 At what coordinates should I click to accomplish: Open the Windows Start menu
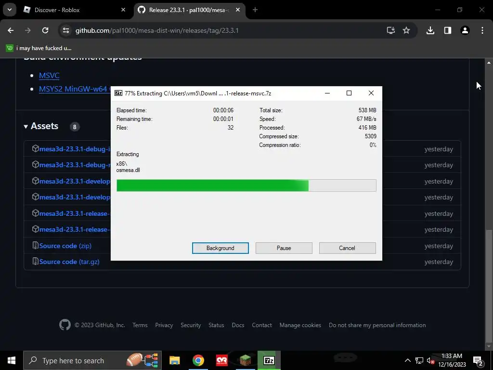pyautogui.click(x=12, y=360)
